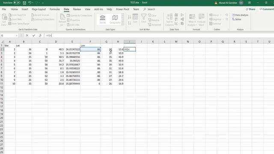Switch to the Home tab
This screenshot has width=274, height=154.
pos(14,9)
